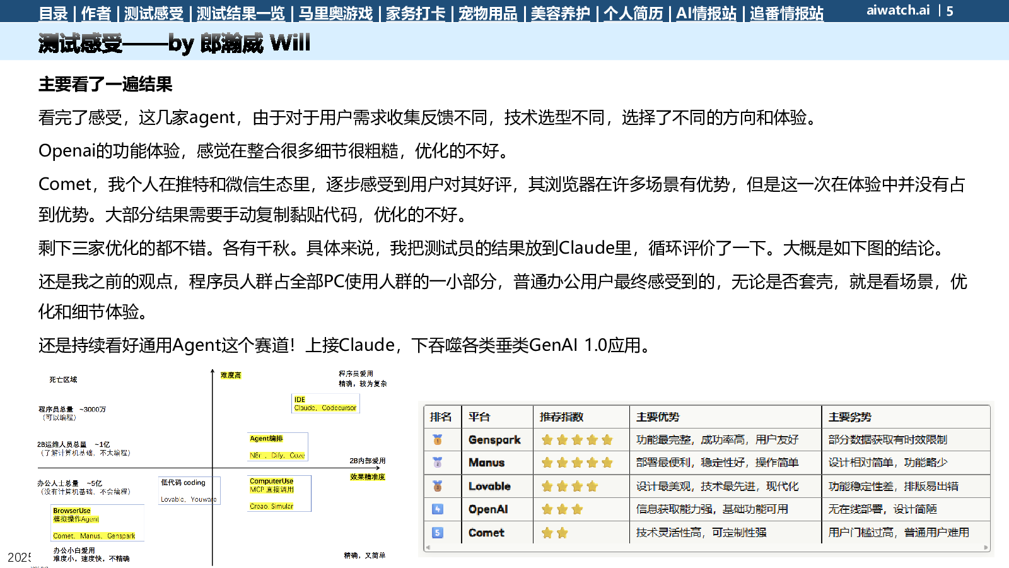Open the 家务打卡 navigation tab
Viewport: 1009px width, 568px height.
pyautogui.click(x=416, y=13)
